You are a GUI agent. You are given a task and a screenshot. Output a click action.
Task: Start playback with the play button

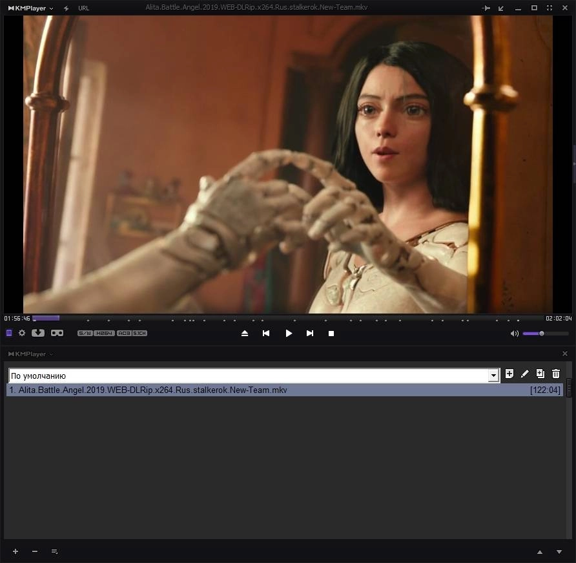(x=289, y=334)
